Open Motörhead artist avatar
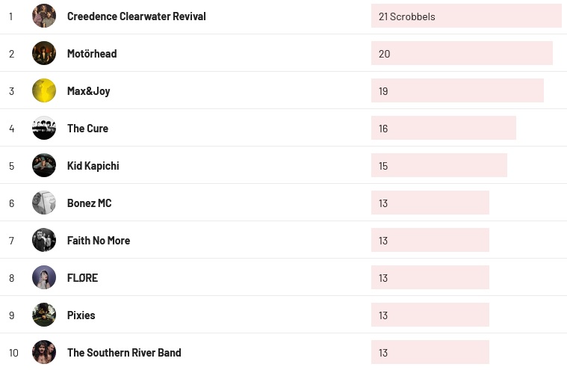 click(x=44, y=53)
